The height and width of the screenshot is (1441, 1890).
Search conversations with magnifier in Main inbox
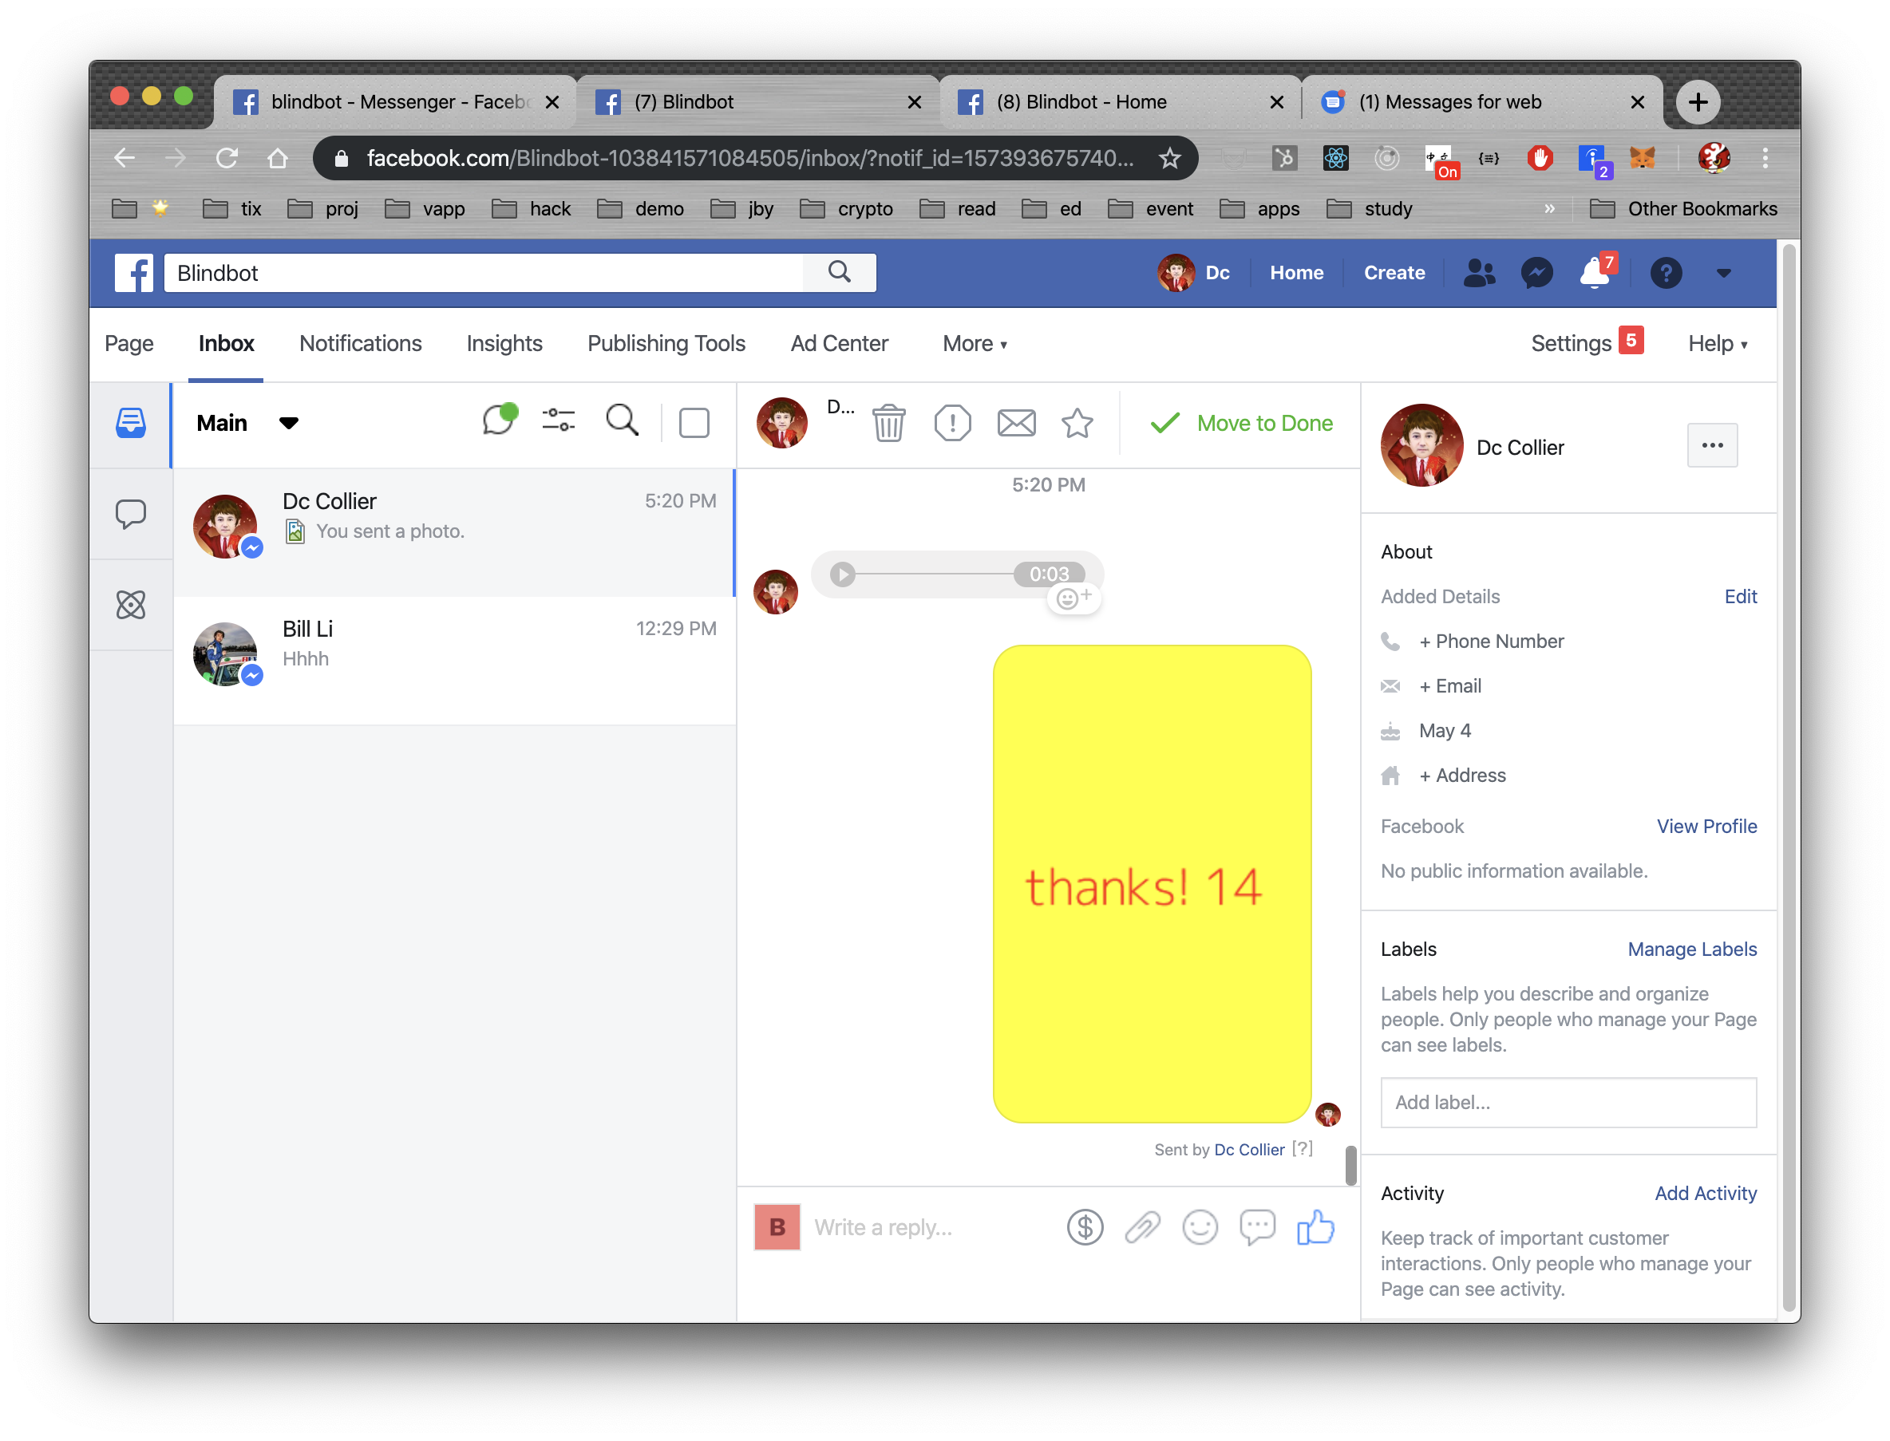click(x=622, y=420)
